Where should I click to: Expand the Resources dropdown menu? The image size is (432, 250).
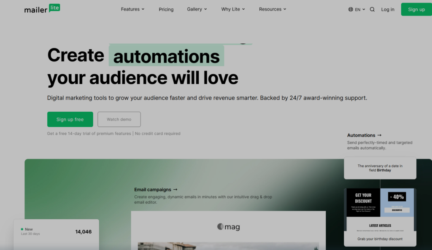273,9
